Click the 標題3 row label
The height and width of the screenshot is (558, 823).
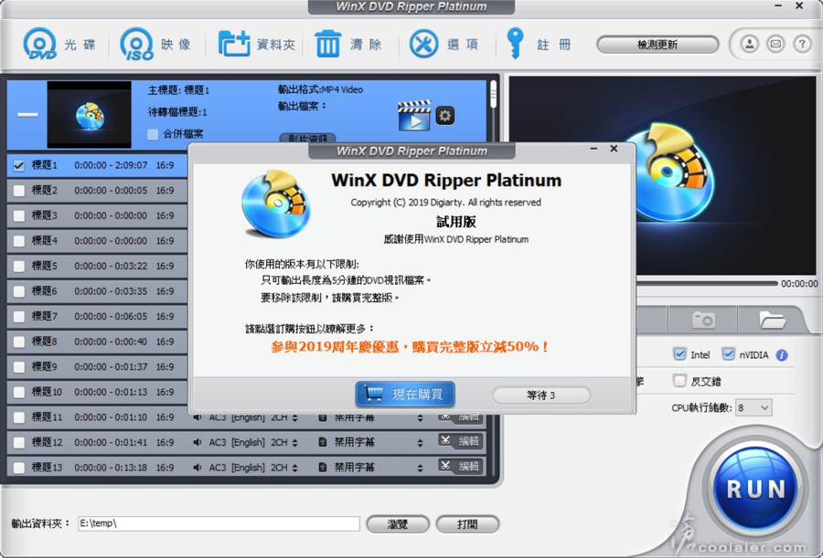[x=45, y=215]
